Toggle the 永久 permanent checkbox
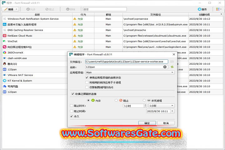 [72, 116]
